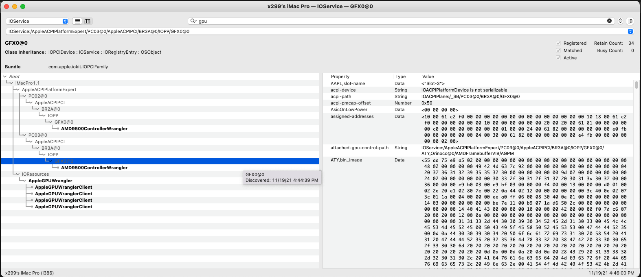Collapse the iMacPro1,1 node
This screenshot has width=641, height=277.
coord(11,83)
